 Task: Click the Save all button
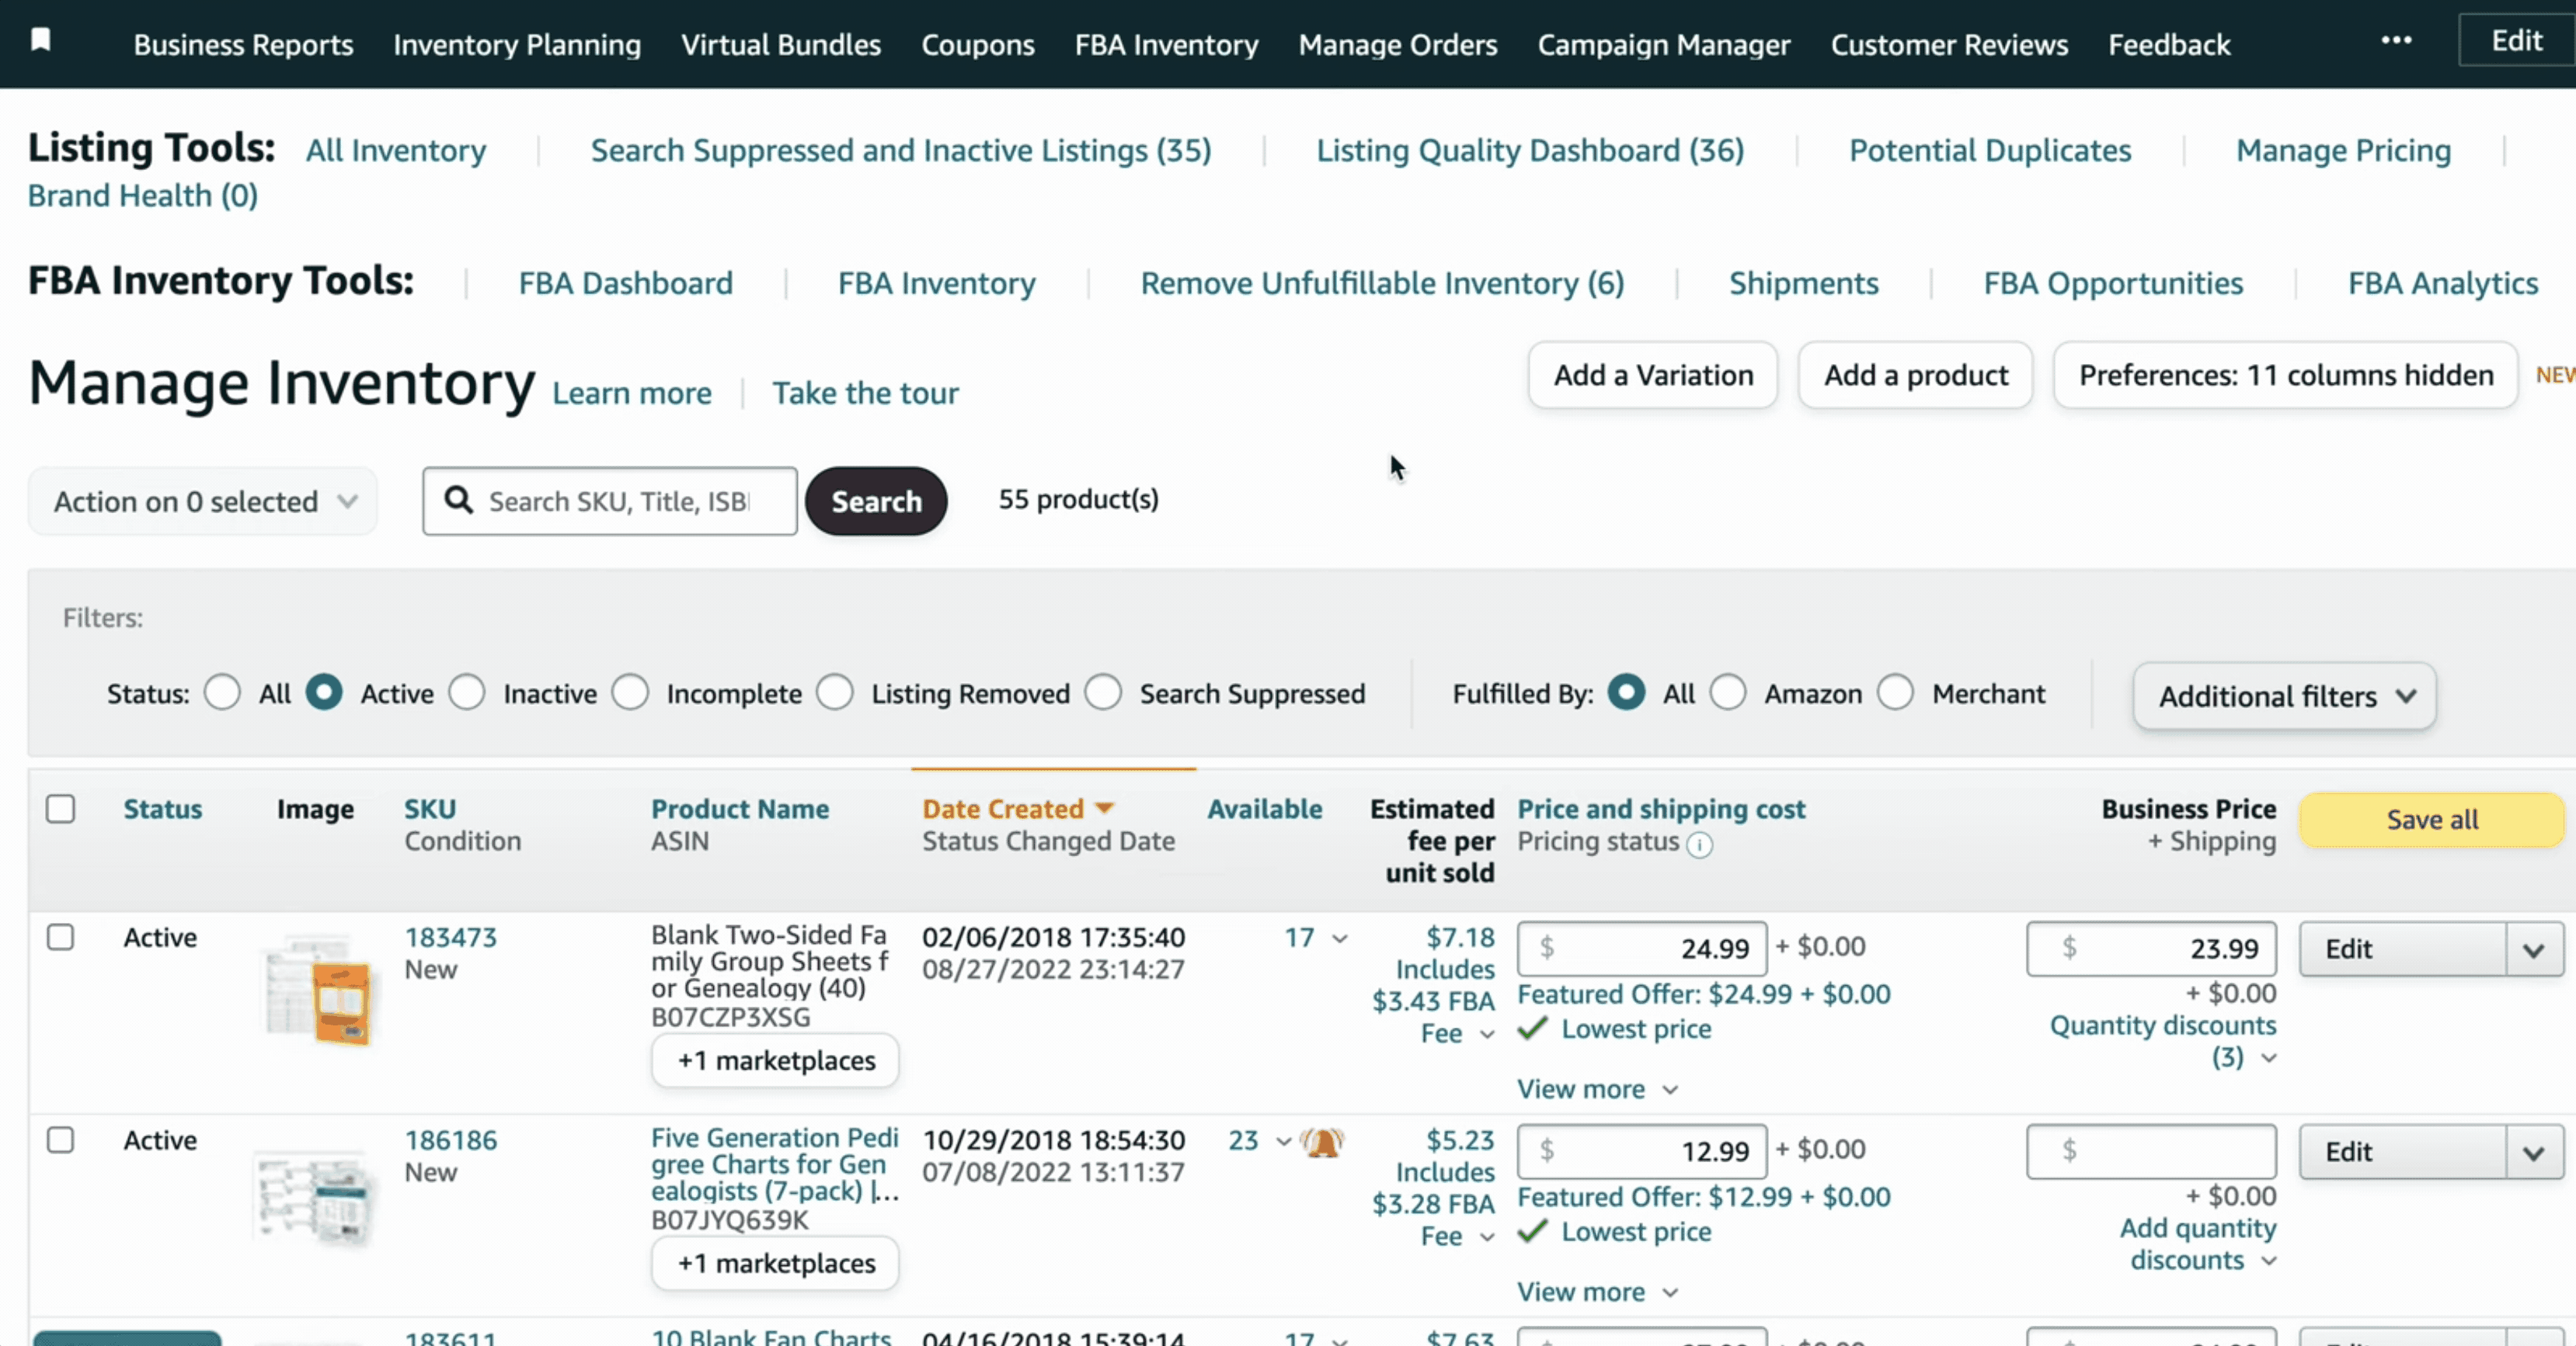pos(2432,820)
